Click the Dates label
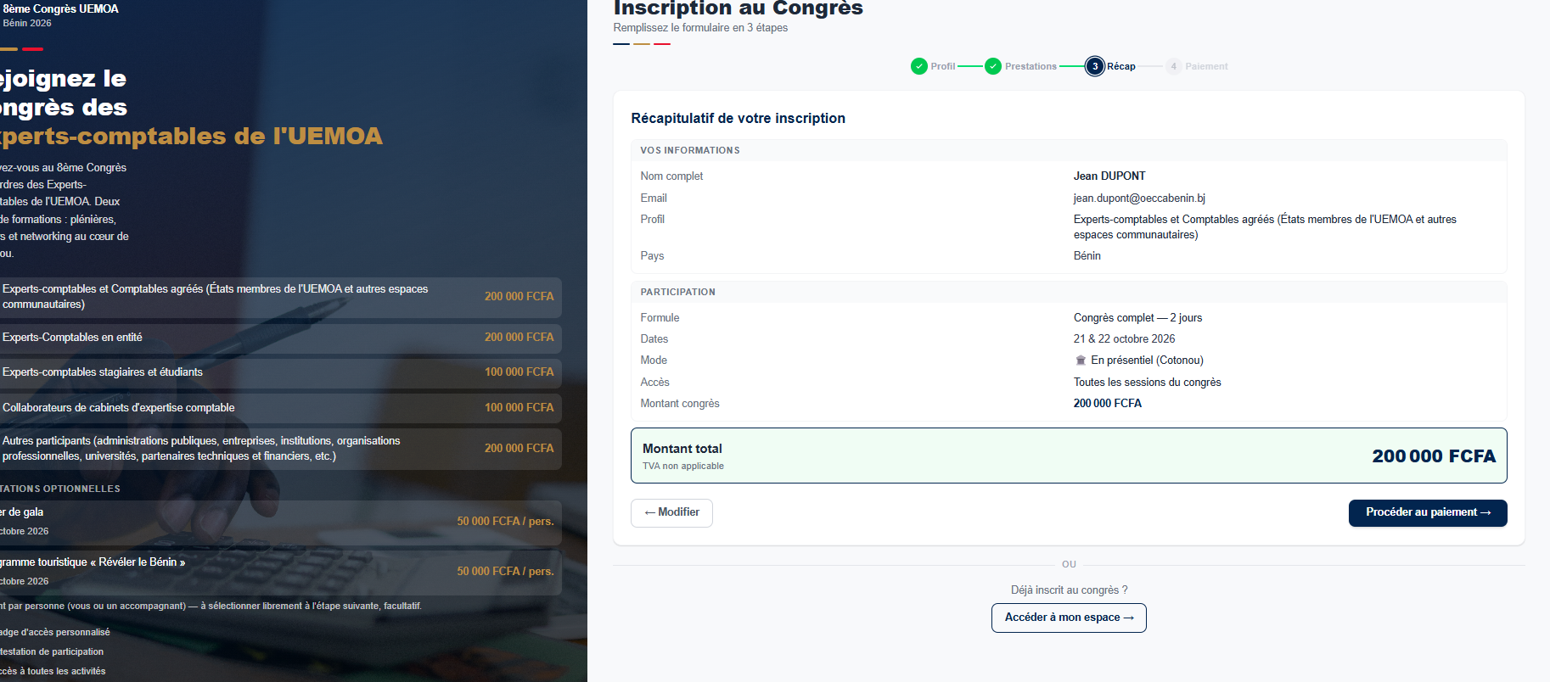The width and height of the screenshot is (1550, 682). click(x=654, y=339)
